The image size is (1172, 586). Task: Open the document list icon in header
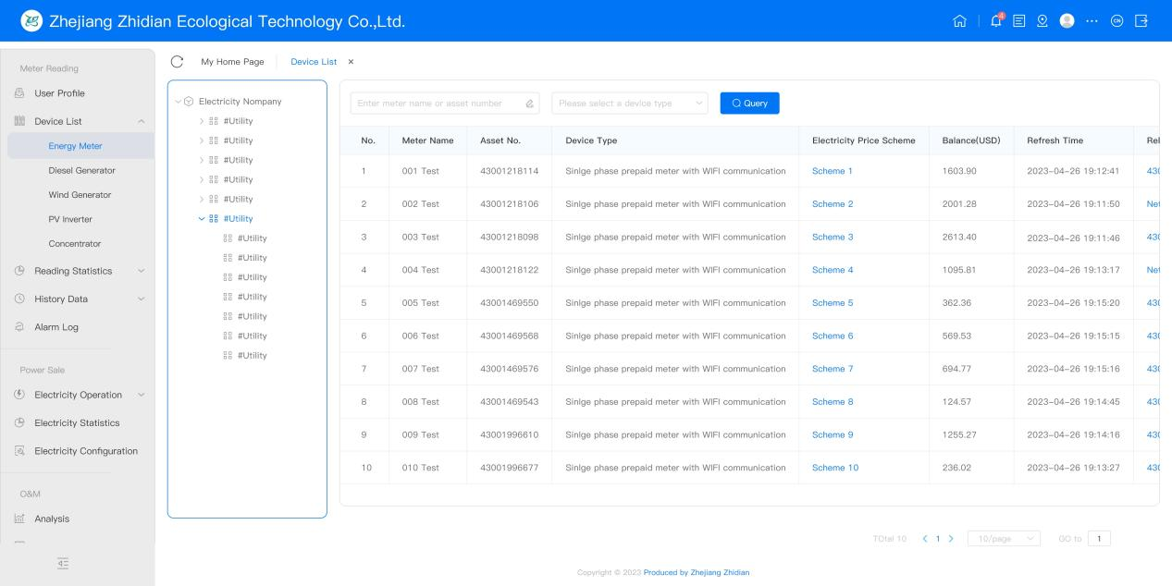(1018, 20)
